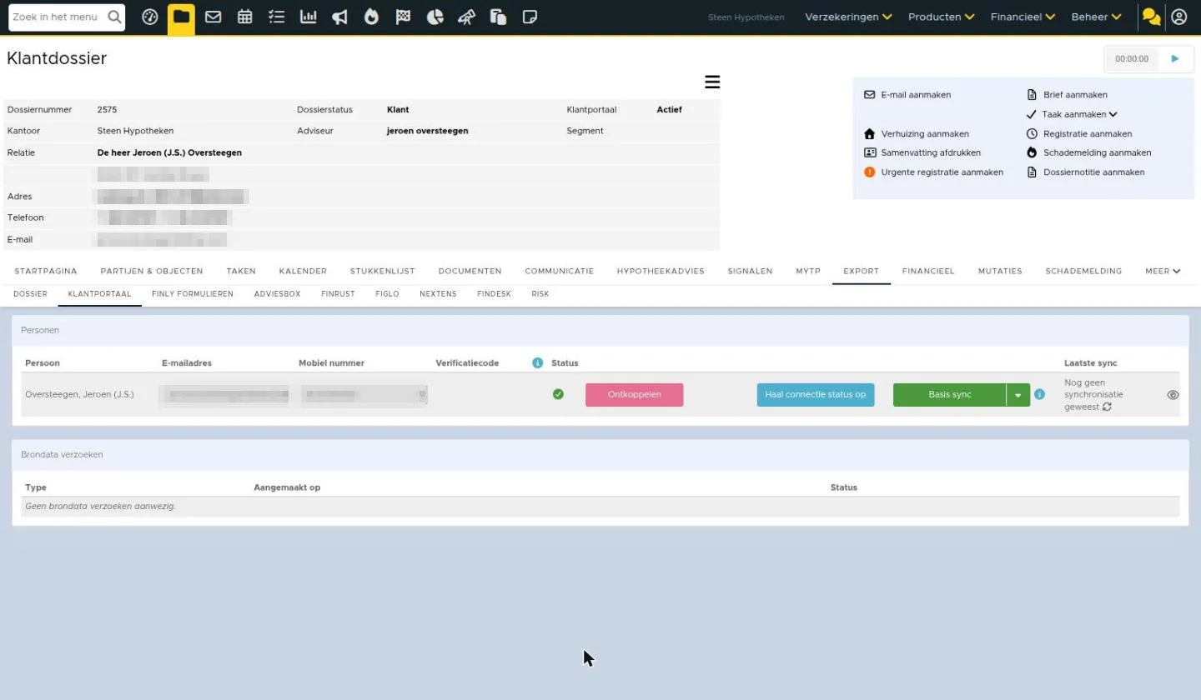The height and width of the screenshot is (700, 1201).
Task: Open the copy documents icon in top bar
Action: pos(498,17)
